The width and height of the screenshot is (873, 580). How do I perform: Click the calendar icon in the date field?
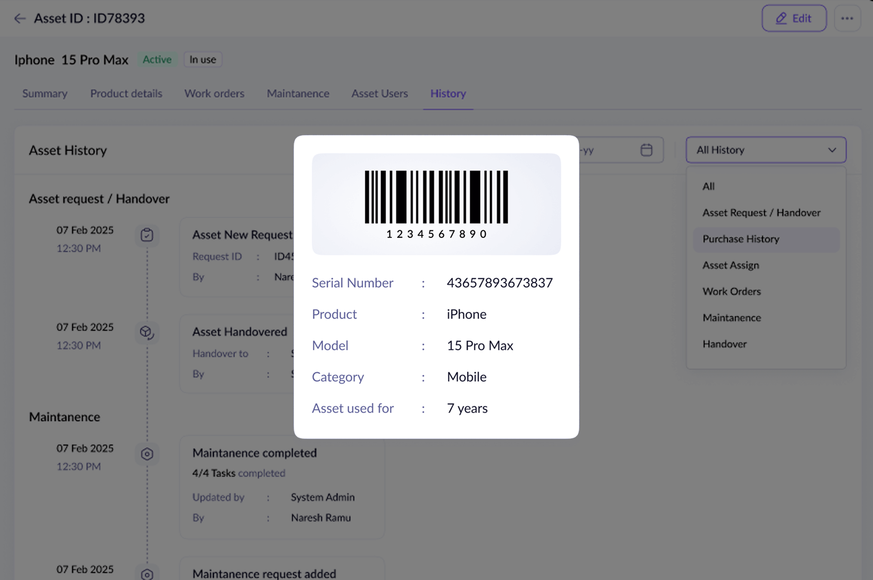tap(646, 150)
